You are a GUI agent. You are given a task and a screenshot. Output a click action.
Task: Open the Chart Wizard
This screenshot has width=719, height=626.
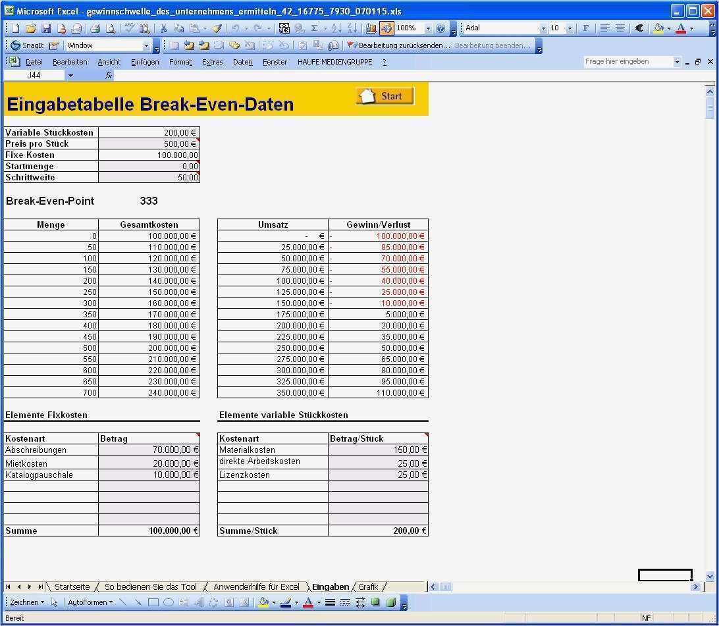371,28
